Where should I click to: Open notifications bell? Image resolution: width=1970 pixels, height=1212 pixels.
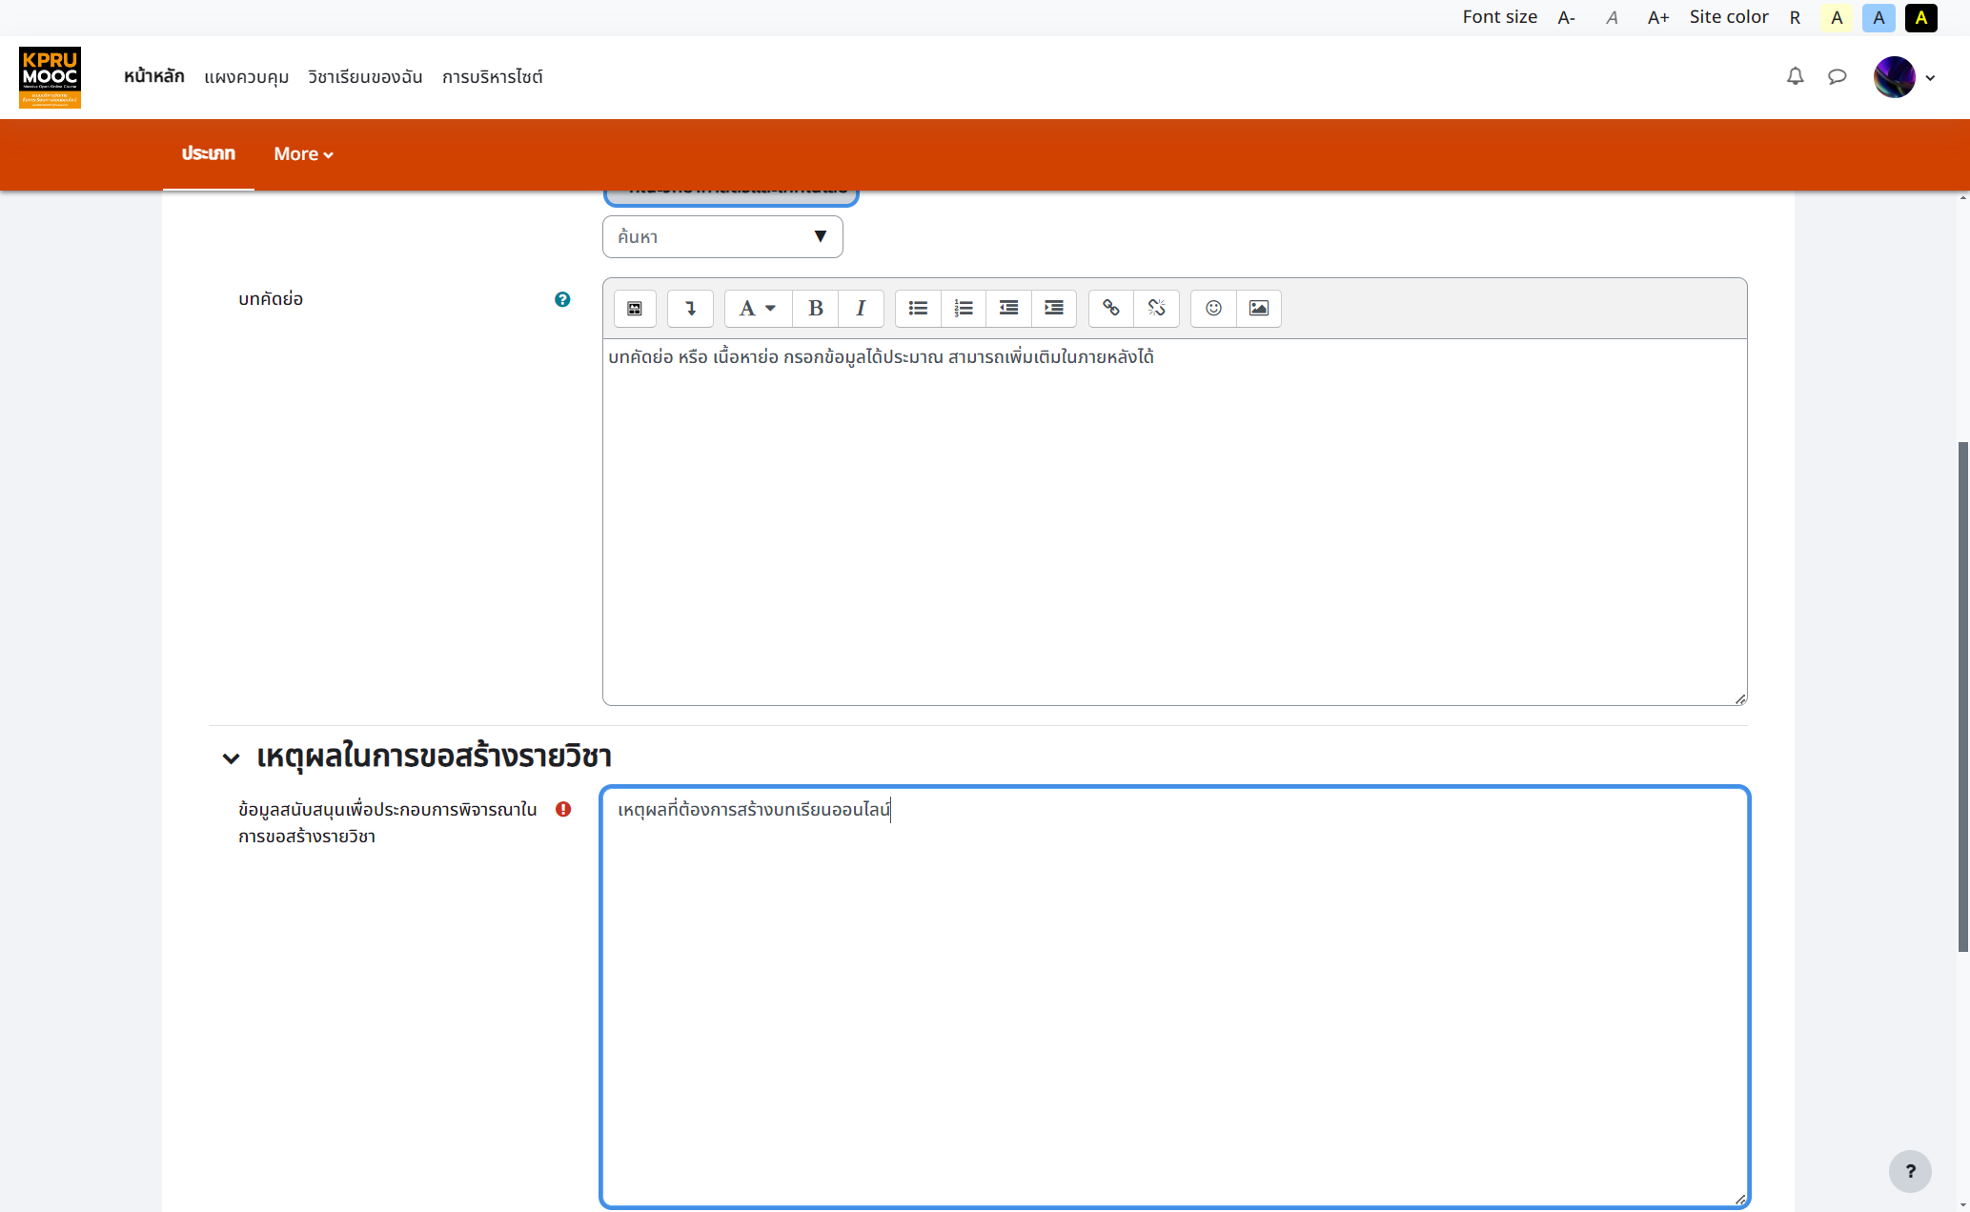[1796, 76]
